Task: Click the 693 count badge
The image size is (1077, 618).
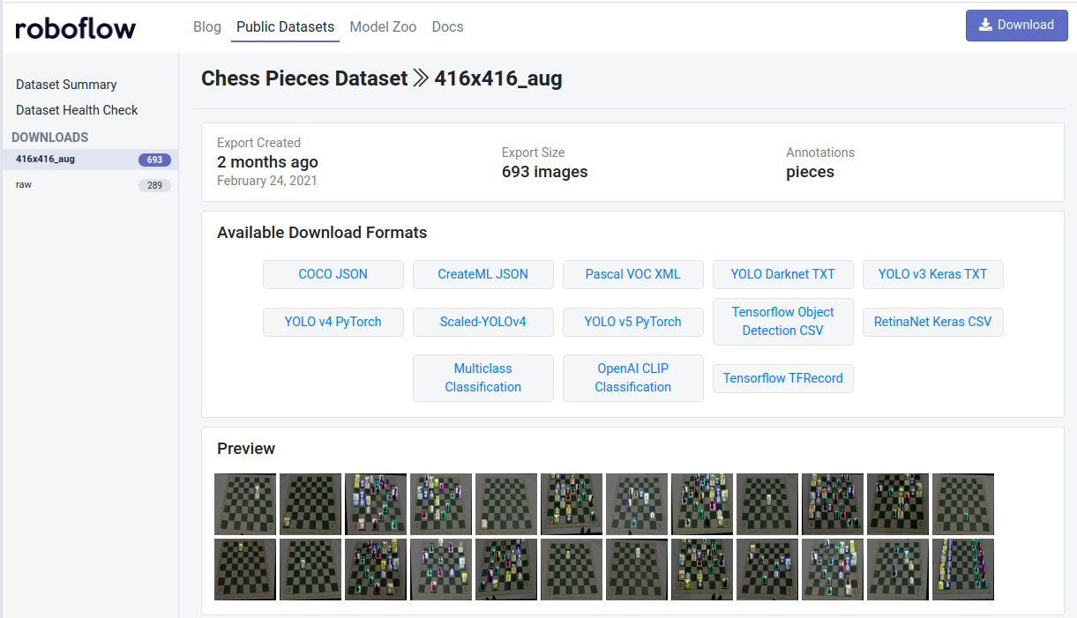Action: click(x=154, y=160)
